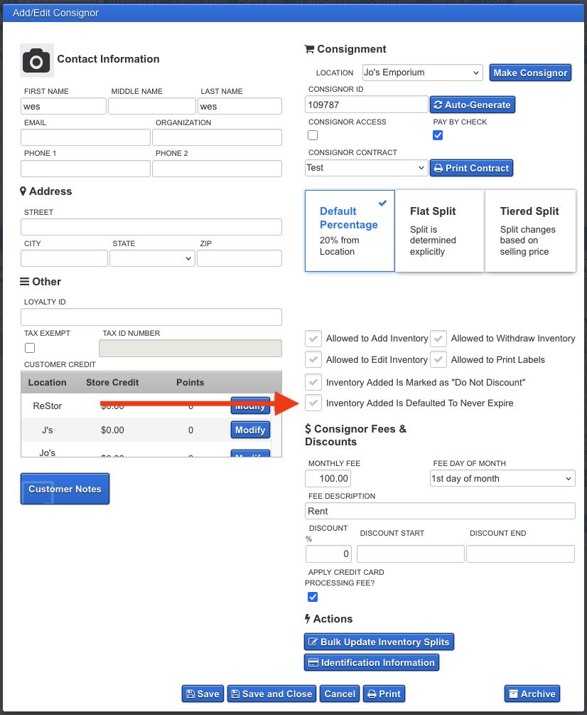Click Print Contract button
Screen dimensions: 587x715
pyautogui.click(x=470, y=168)
